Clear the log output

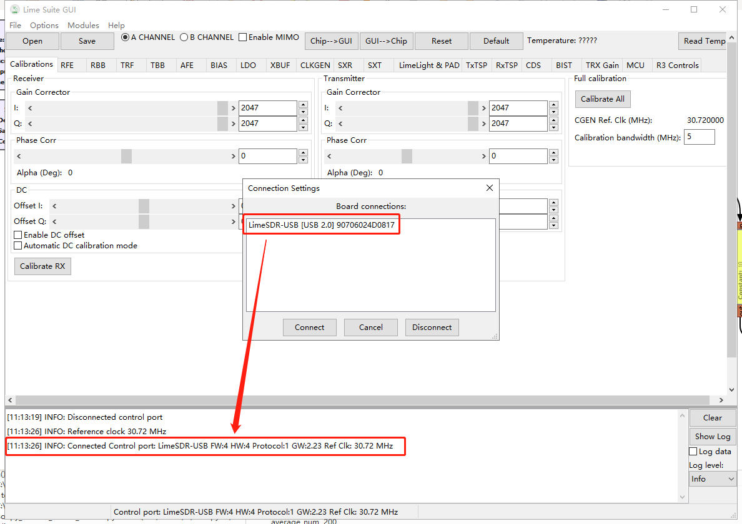712,418
